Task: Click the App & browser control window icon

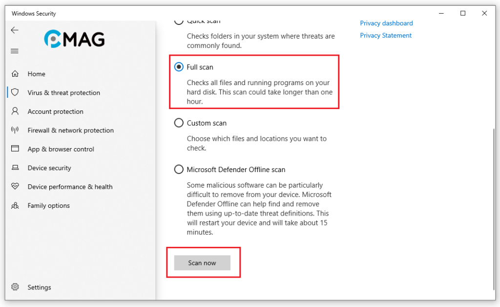Action: 15,149
